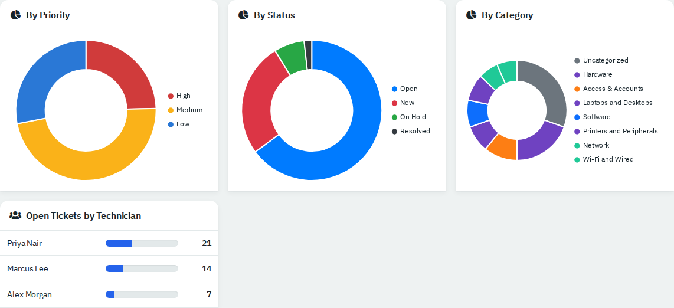Toggle the Low legend entry in By Priority

179,124
